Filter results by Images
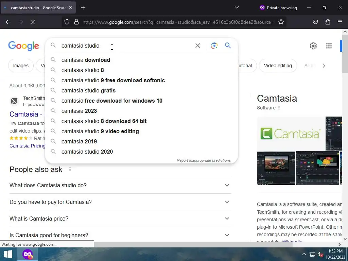 point(21,66)
